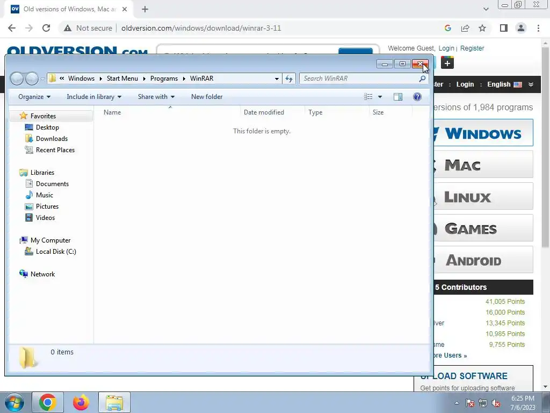This screenshot has height=413, width=550.
Task: Open Local Disk (C:)
Action: pos(56,252)
